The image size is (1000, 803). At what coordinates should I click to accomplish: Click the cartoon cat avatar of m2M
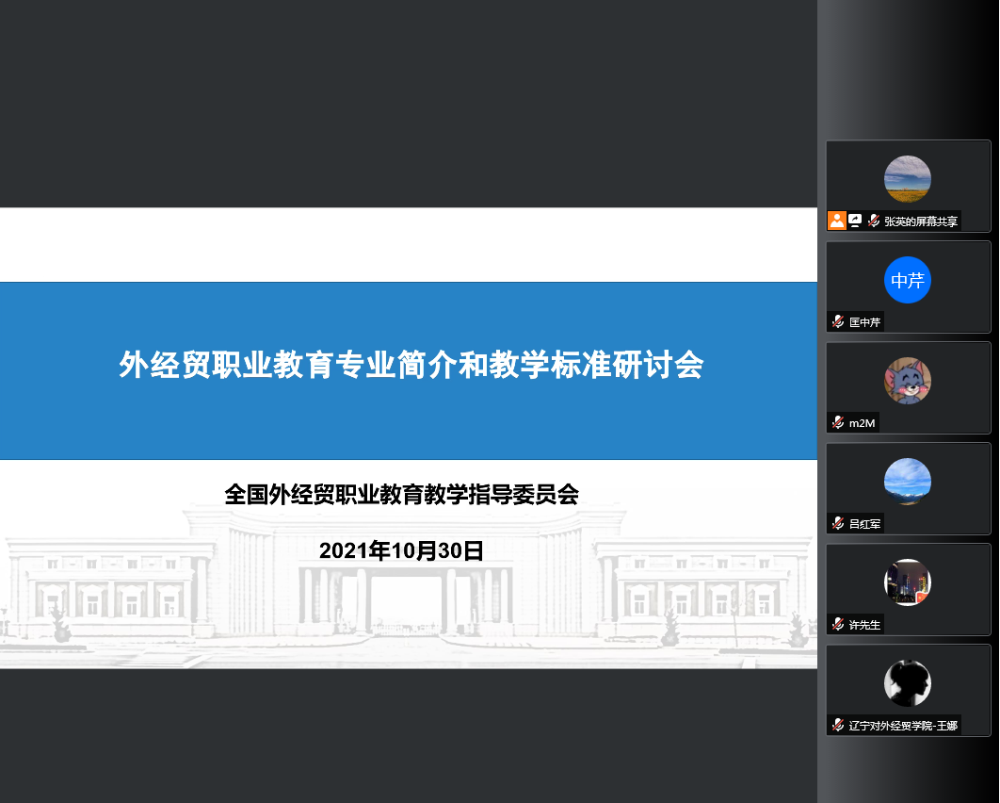907,381
